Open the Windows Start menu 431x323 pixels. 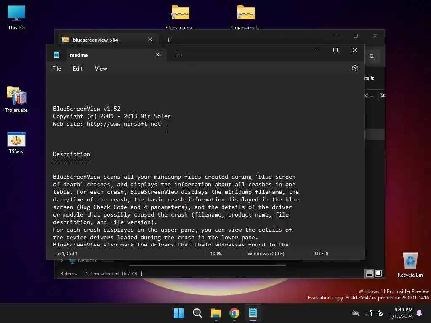tap(178, 313)
